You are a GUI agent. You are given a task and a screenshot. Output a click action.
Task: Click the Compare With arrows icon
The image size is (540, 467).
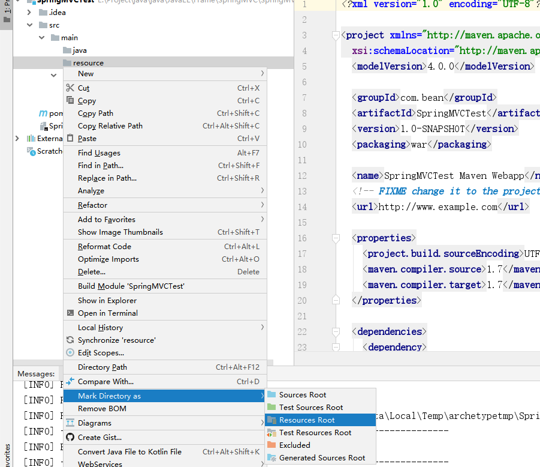pyautogui.click(x=70, y=381)
